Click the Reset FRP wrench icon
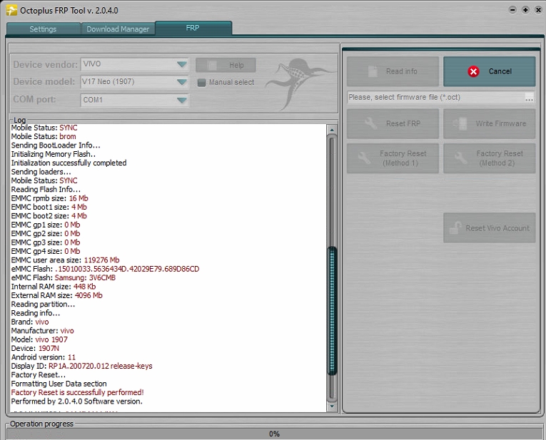The height and width of the screenshot is (440, 546). pyautogui.click(x=370, y=123)
